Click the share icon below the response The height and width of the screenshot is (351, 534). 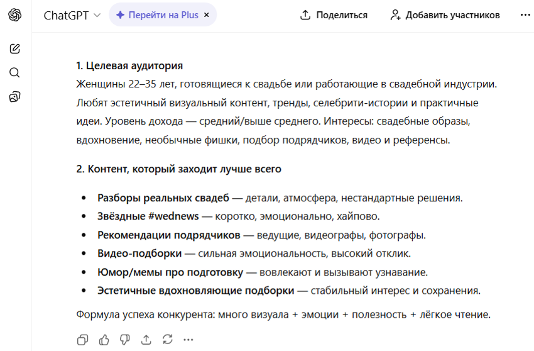pyautogui.click(x=146, y=340)
